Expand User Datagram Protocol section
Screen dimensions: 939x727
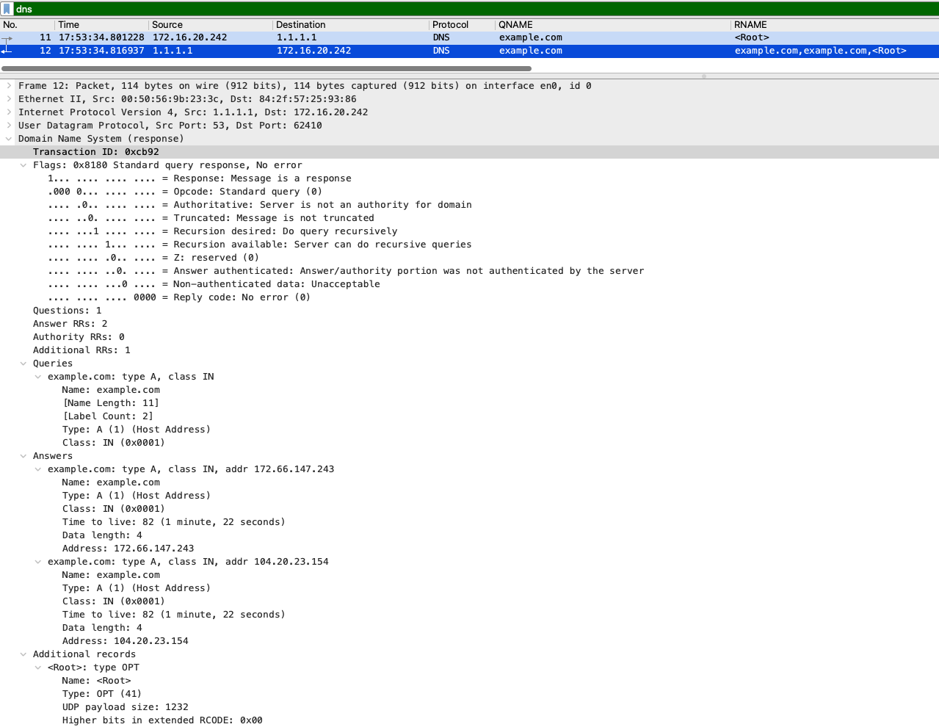tap(9, 126)
